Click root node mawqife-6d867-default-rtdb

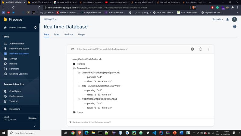87,59
